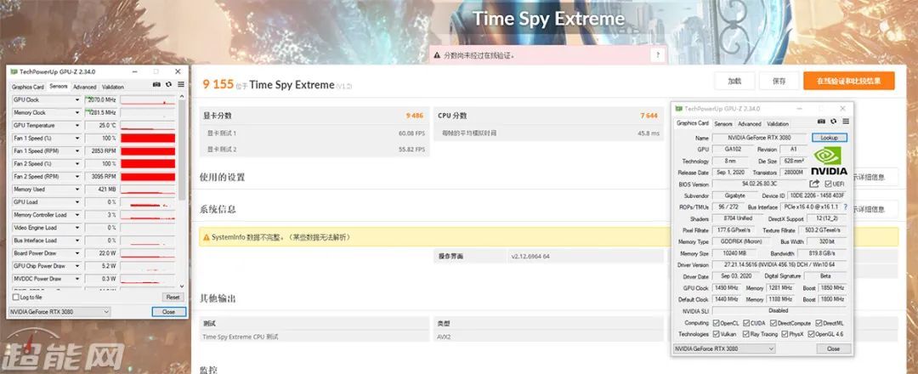This screenshot has height=374, width=918.
Task: Click GPU-Z app icon in Graphics Card title bar
Action: 678,108
